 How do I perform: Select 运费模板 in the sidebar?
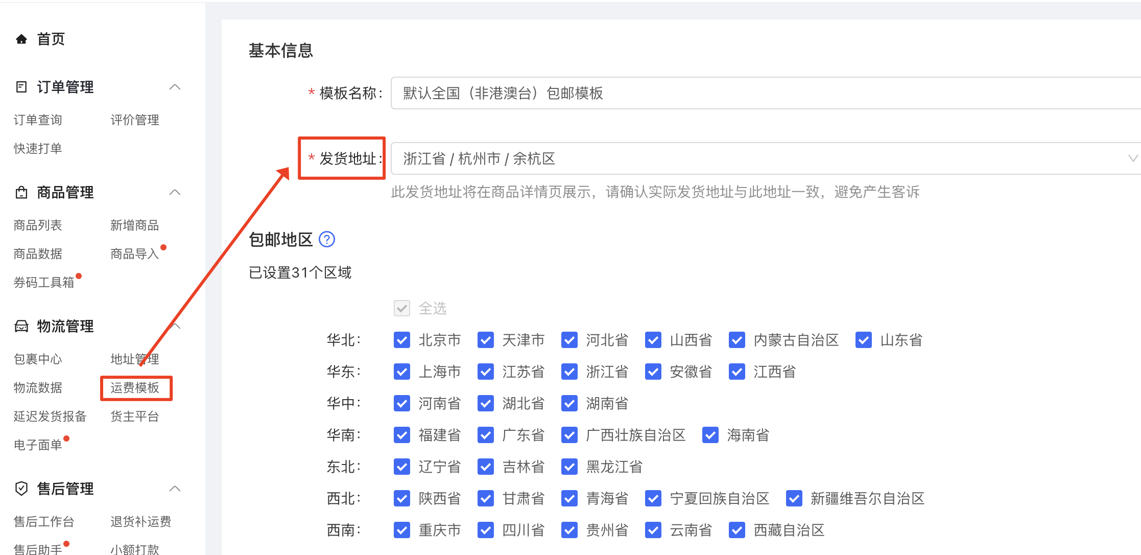point(135,388)
